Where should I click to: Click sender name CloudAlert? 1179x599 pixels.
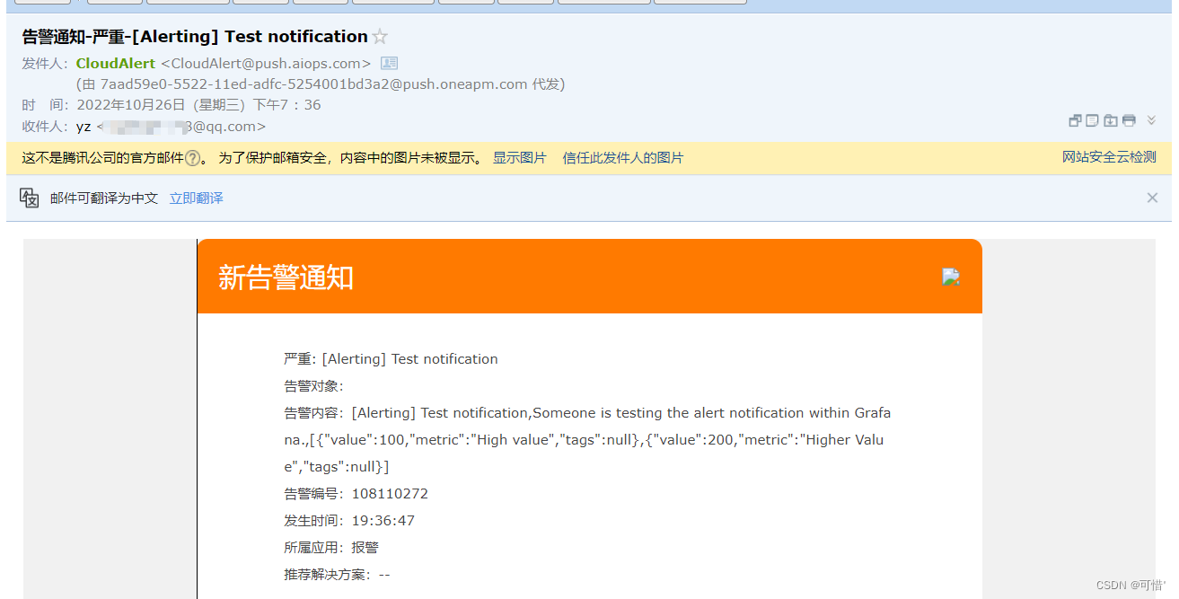116,64
